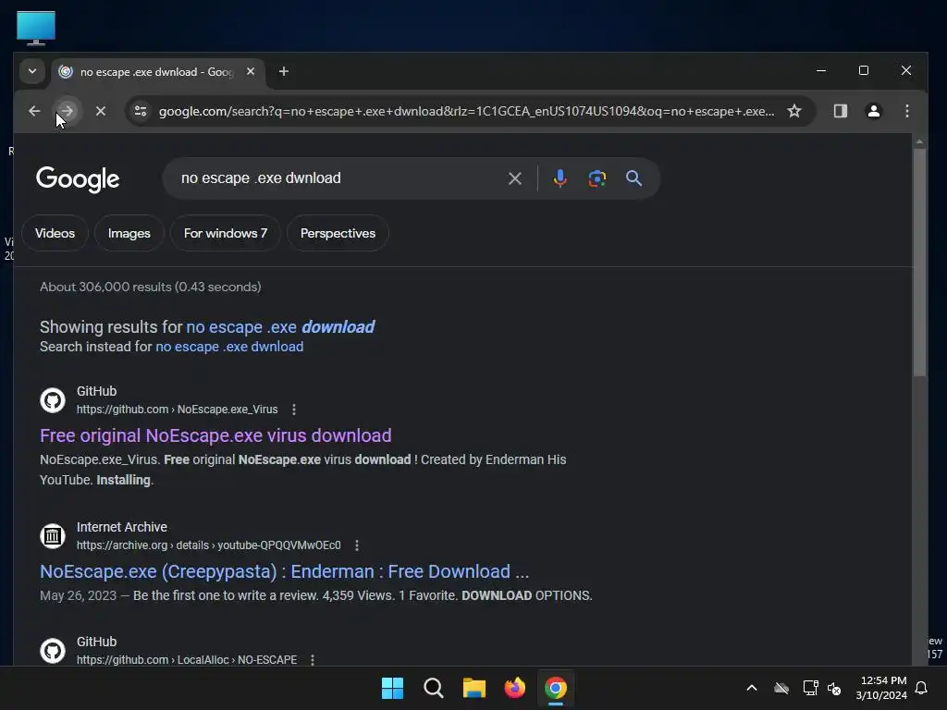Open the Chrome profile avatar

click(873, 111)
